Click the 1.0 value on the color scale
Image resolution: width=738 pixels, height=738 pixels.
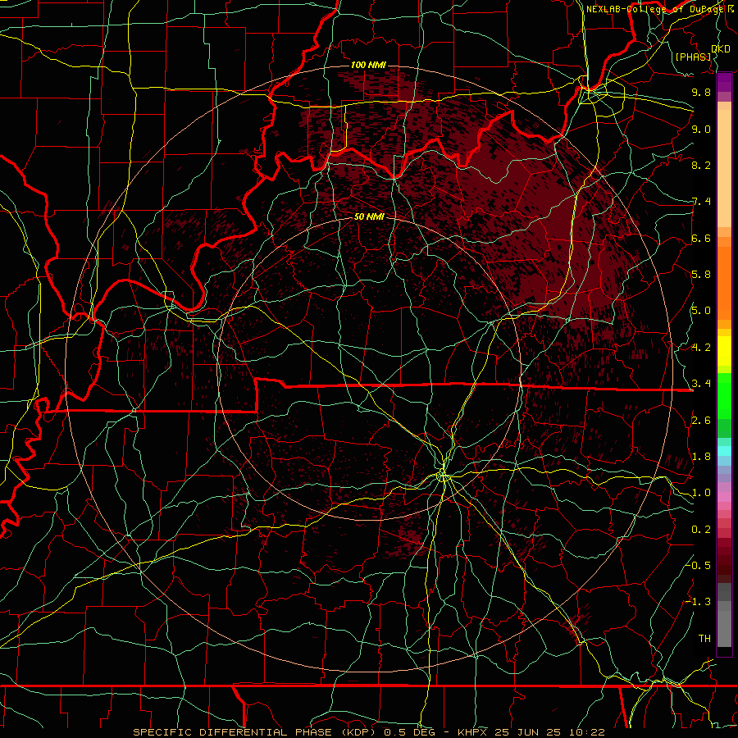pos(701,493)
